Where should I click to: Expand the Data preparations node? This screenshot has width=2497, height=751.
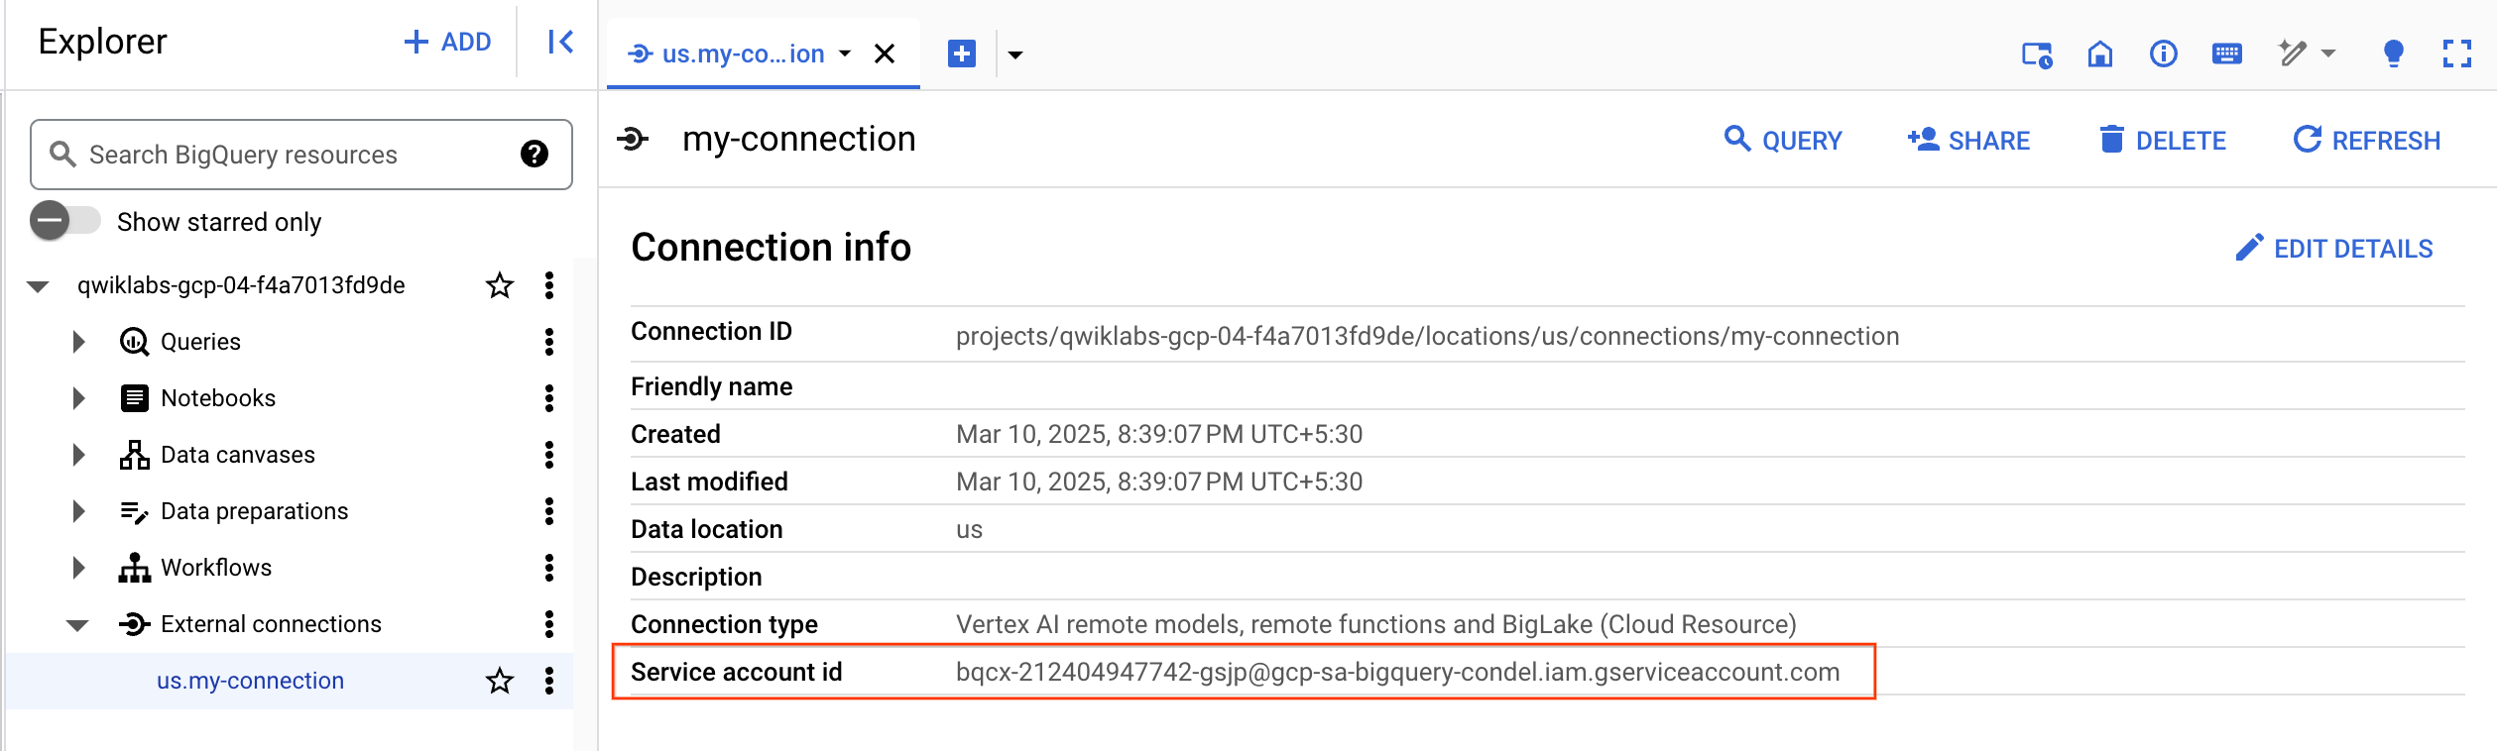click(79, 511)
